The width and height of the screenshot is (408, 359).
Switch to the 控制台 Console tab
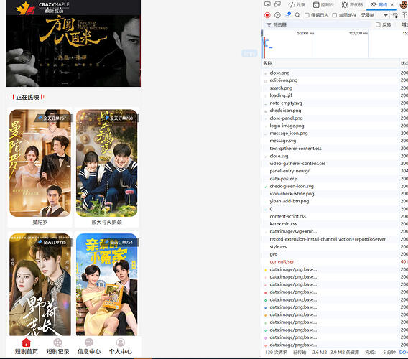pos(323,5)
